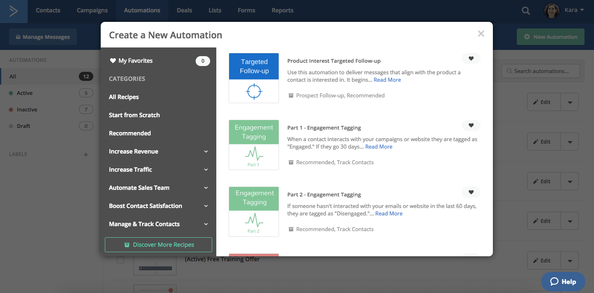Select the Targeted Follow-up recipe thumbnail
Screen dimensions: 594x293
pos(253,78)
